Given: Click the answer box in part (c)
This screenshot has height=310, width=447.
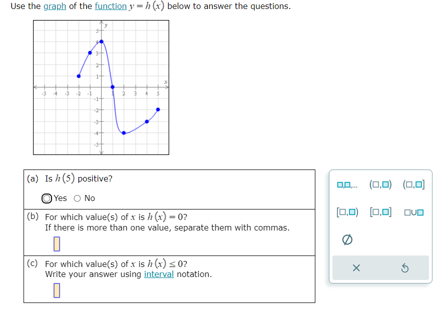Looking at the screenshot, I should [57, 290].
